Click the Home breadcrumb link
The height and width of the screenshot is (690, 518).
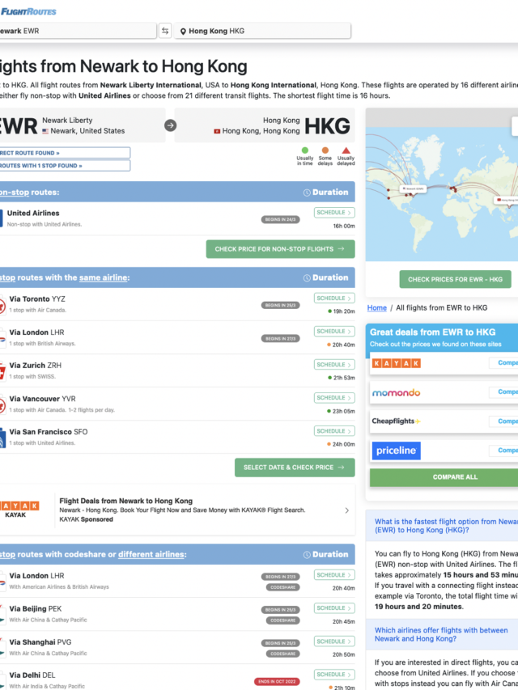pyautogui.click(x=377, y=308)
